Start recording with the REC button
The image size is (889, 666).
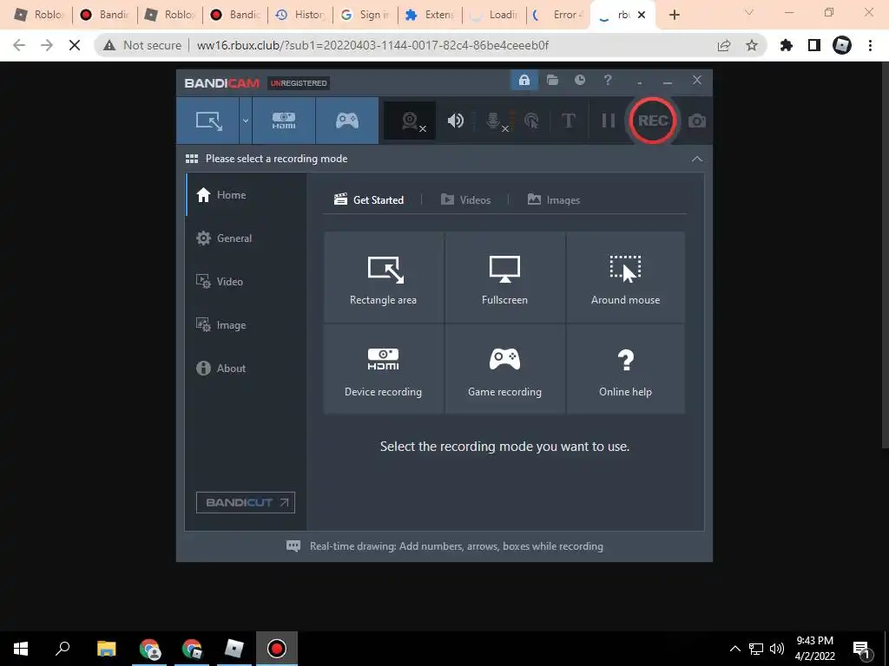(653, 121)
